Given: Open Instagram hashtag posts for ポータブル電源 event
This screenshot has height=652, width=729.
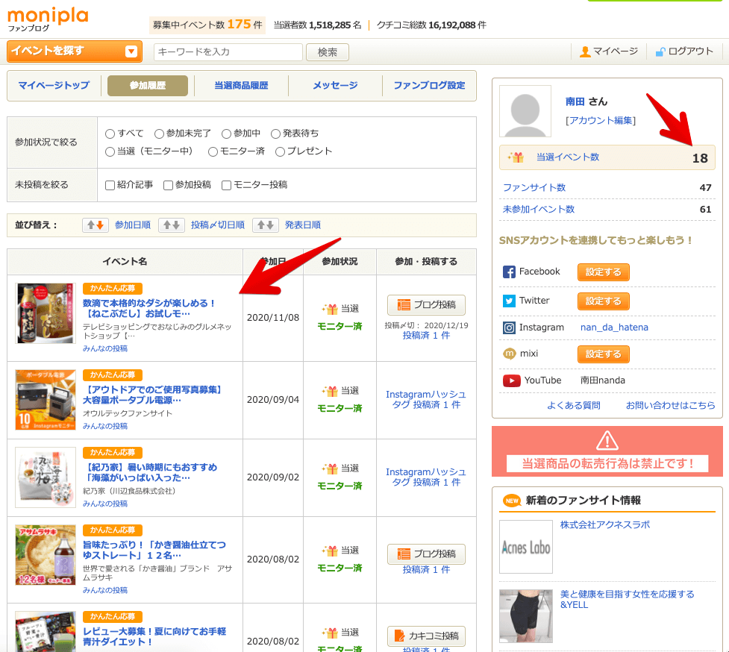Looking at the screenshot, I should click(426, 399).
